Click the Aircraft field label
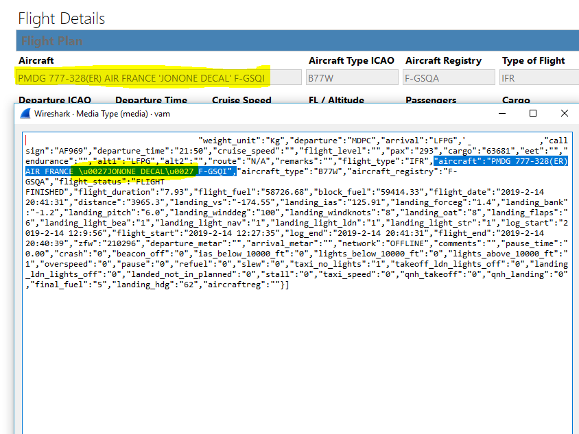 36,60
